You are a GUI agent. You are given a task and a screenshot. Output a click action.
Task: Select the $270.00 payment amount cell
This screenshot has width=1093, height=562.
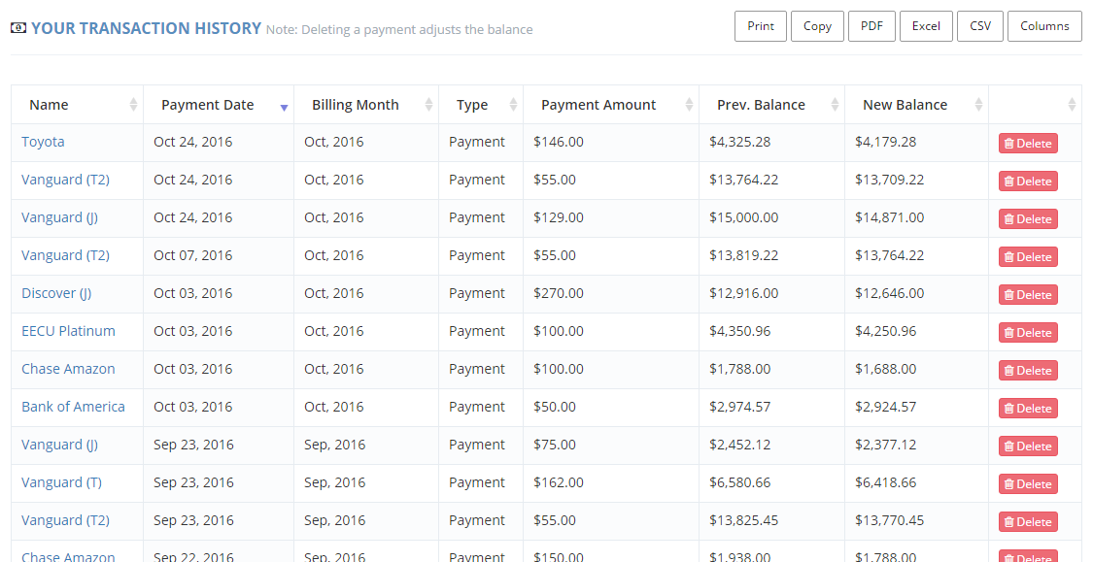(611, 293)
